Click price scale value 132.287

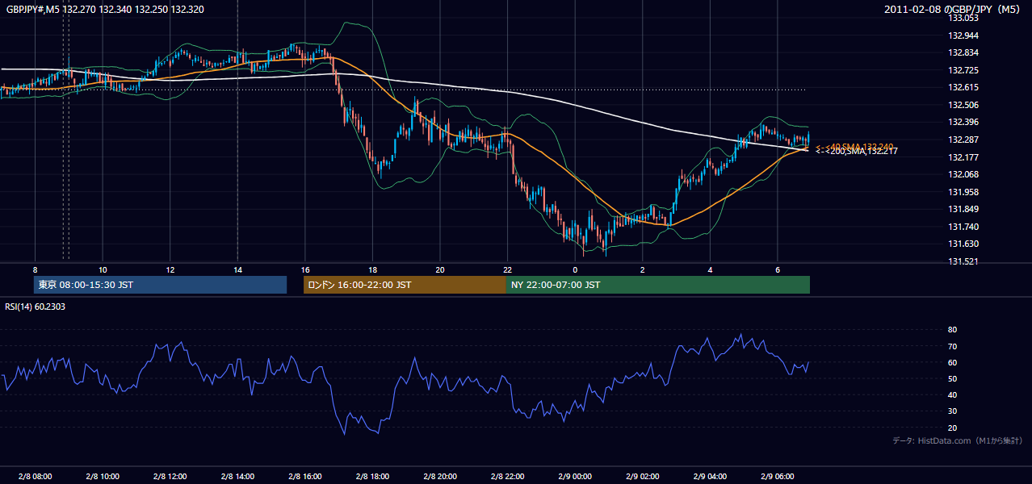coord(963,140)
